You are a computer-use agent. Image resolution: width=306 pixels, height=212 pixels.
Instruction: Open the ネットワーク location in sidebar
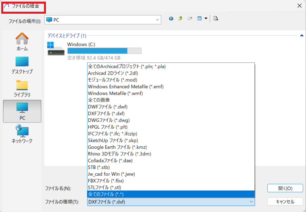point(22,134)
